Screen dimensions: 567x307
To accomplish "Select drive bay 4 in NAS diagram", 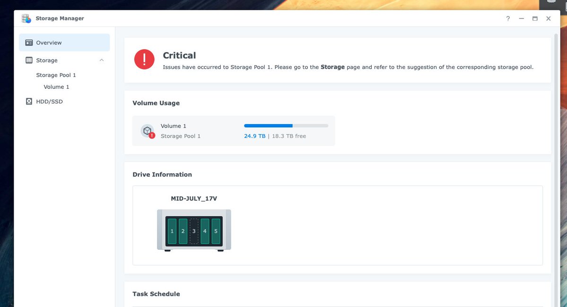I will [205, 231].
